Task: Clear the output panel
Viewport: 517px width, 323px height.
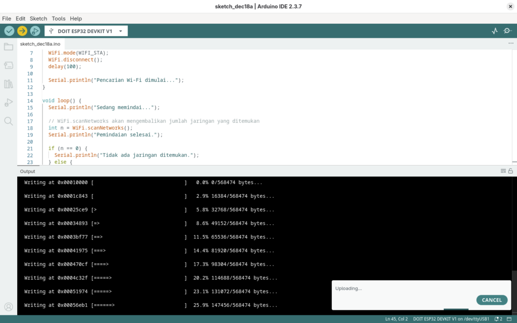Action: point(503,171)
